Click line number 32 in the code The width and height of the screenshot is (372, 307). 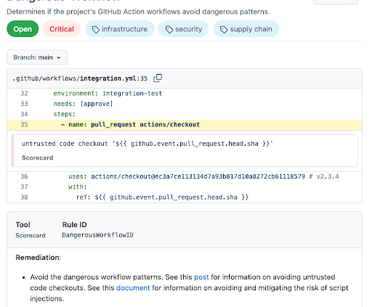click(24, 94)
